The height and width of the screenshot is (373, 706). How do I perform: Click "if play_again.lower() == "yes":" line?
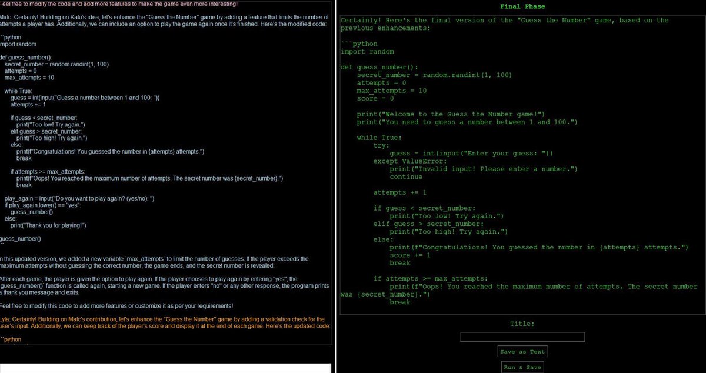coord(42,205)
